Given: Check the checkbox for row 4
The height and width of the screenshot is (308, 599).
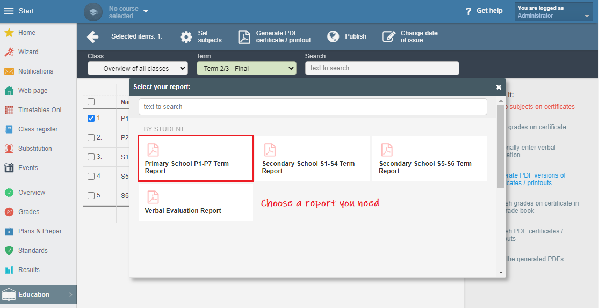Looking at the screenshot, I should pos(91,177).
